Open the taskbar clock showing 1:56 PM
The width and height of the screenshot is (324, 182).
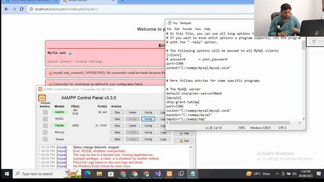pyautogui.click(x=306, y=174)
